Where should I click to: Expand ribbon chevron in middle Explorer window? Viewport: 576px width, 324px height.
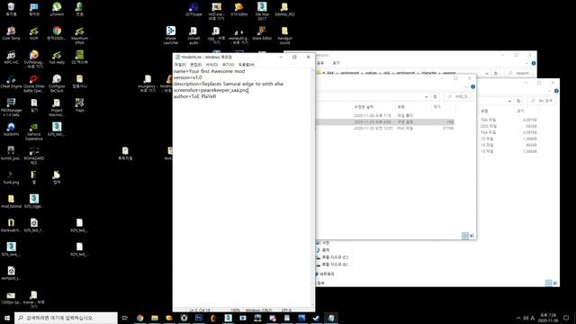[466, 86]
